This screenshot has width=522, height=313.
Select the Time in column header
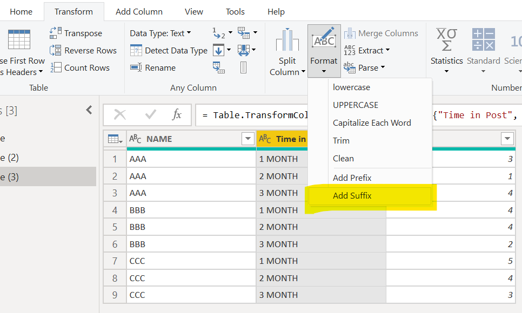click(282, 139)
